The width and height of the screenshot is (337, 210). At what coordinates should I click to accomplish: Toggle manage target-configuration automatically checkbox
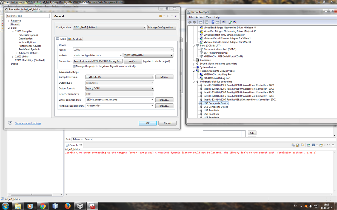click(x=74, y=66)
